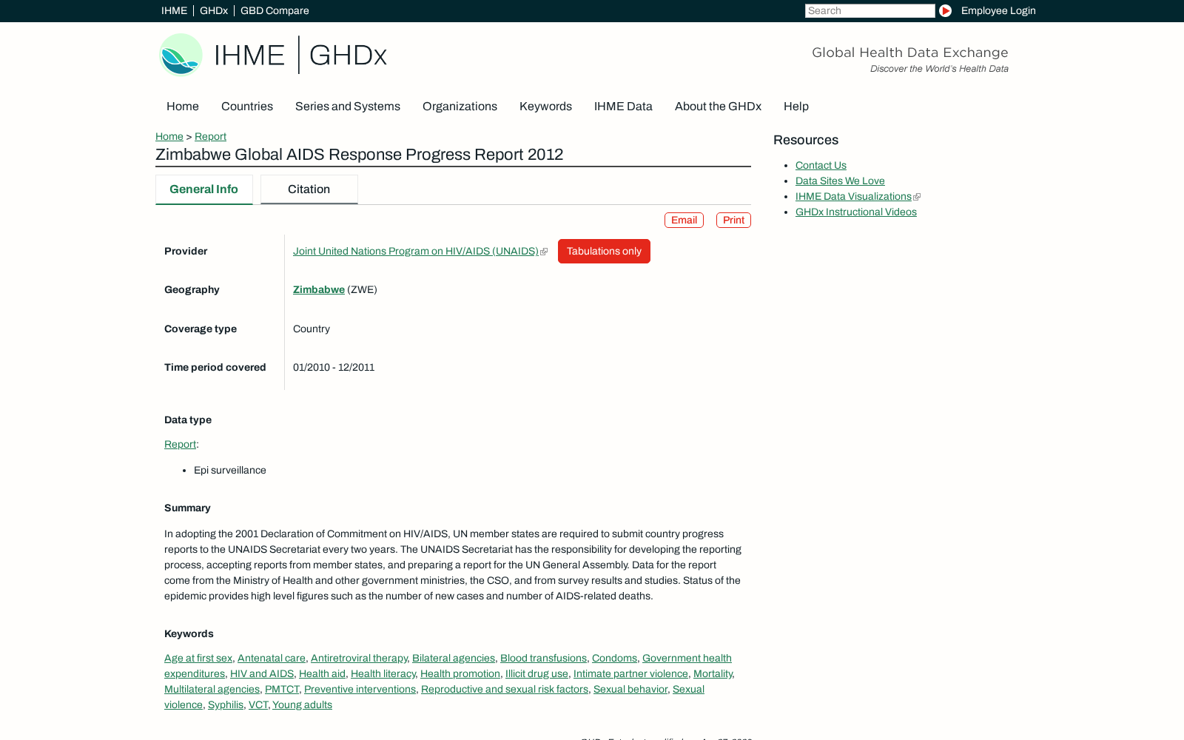Open the Countries menu item
The image size is (1184, 740).
coord(247,107)
